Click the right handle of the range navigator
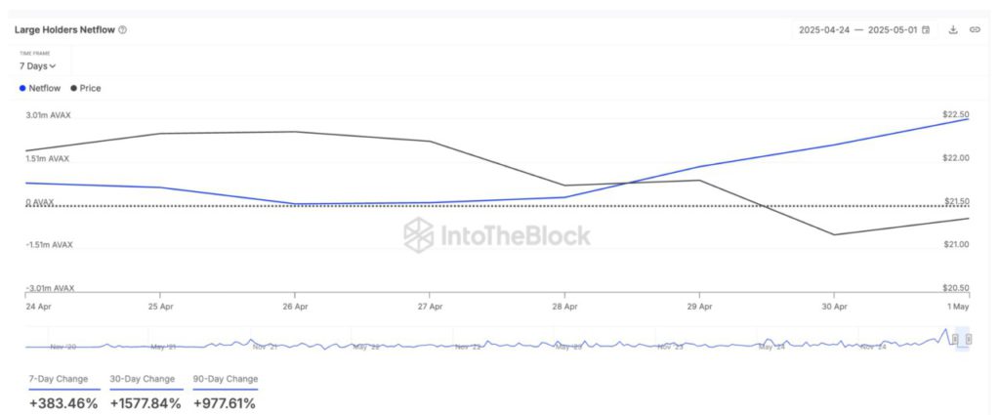Image resolution: width=1000 pixels, height=415 pixels. [969, 340]
